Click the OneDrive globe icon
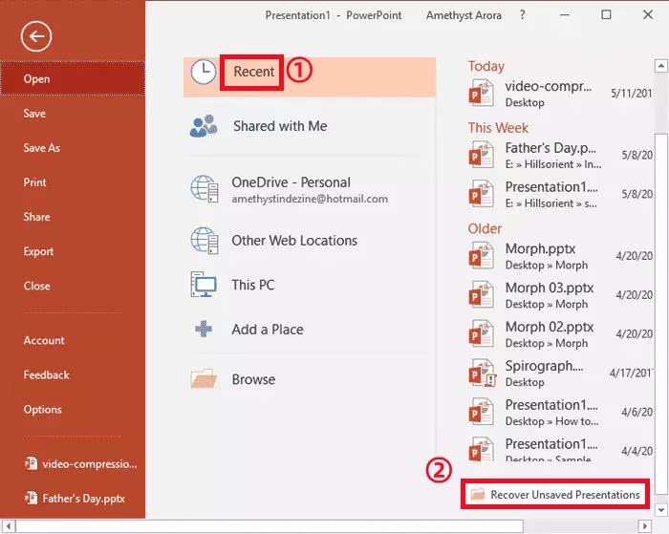The height and width of the screenshot is (534, 669). (205, 188)
